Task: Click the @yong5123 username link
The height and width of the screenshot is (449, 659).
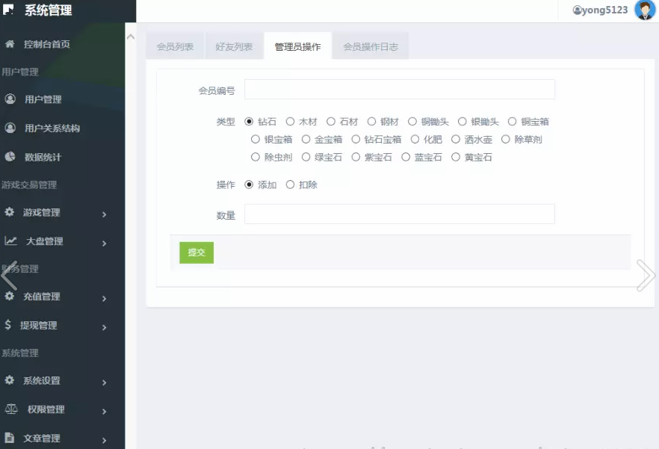Action: pyautogui.click(x=600, y=10)
